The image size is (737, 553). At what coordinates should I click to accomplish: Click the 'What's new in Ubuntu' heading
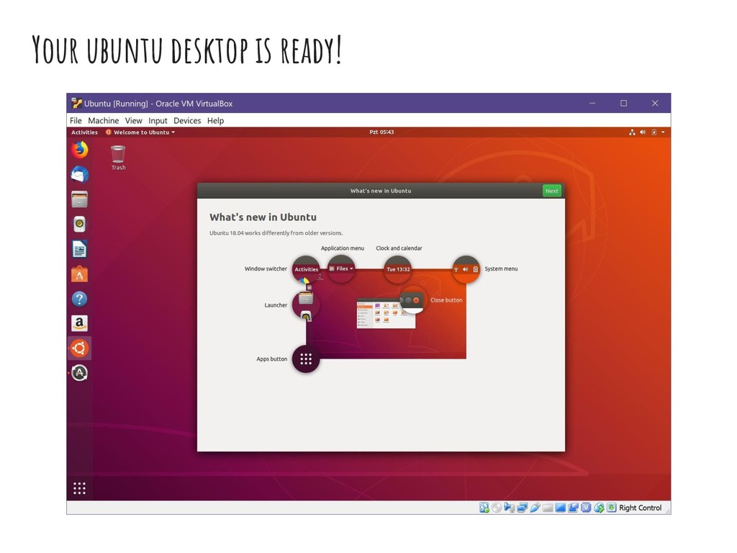[263, 217]
